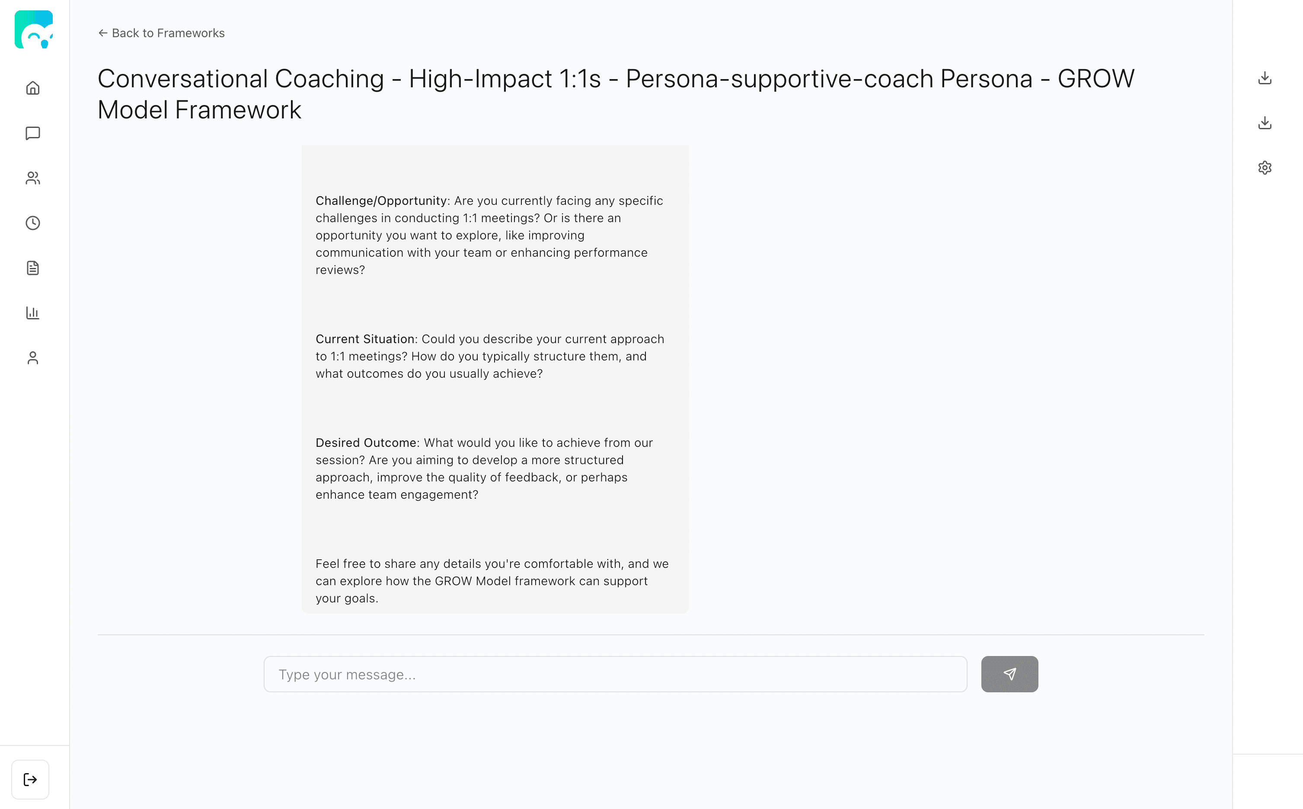Open the Documents section in the sidebar
Viewport: 1303px width, 809px height.
click(x=33, y=268)
